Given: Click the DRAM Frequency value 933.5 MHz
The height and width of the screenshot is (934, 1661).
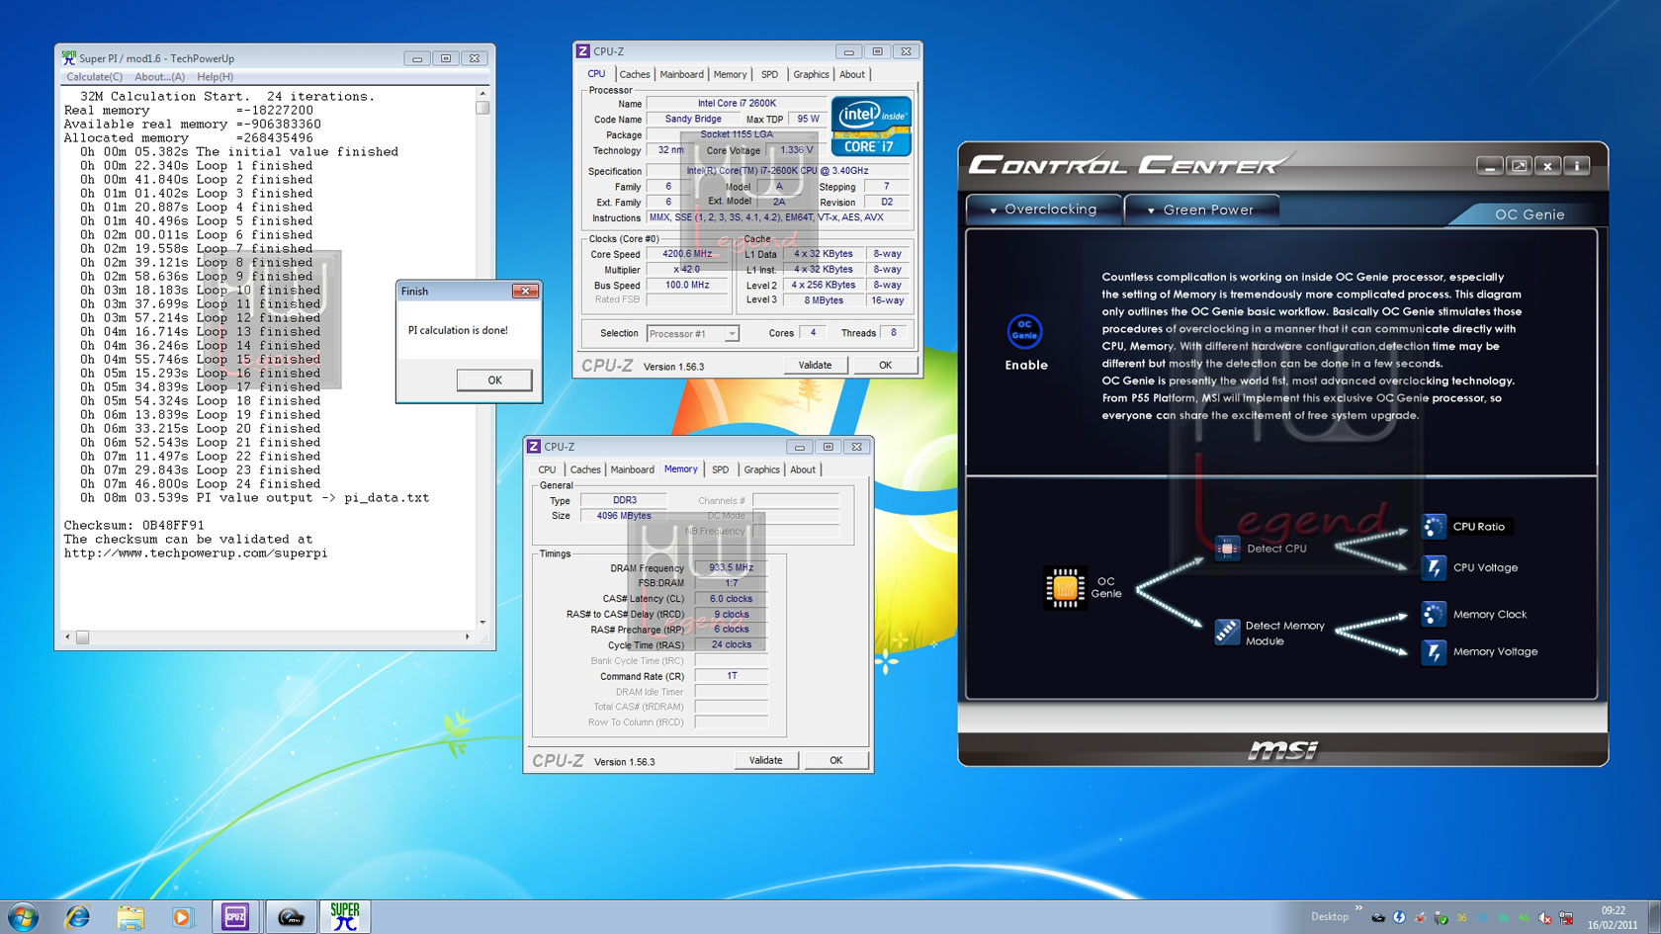Looking at the screenshot, I should [x=731, y=567].
